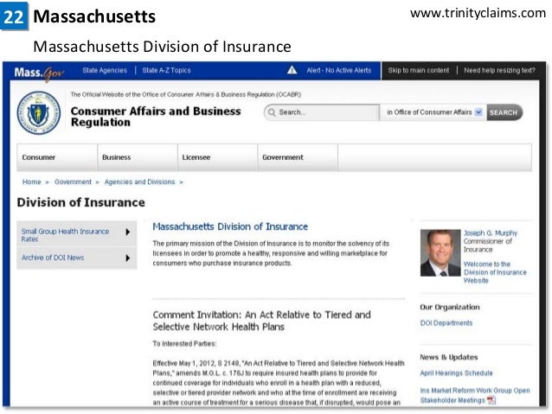Open the Government tab

[298, 157]
